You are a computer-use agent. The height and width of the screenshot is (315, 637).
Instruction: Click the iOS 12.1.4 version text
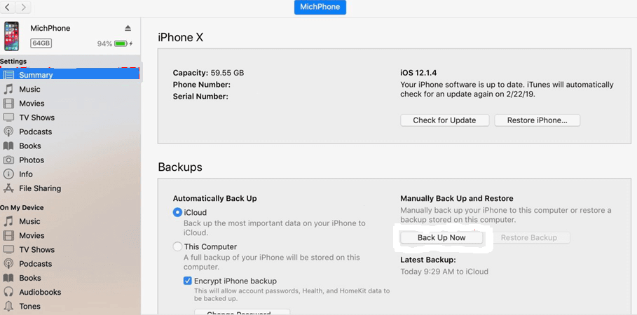pos(418,73)
